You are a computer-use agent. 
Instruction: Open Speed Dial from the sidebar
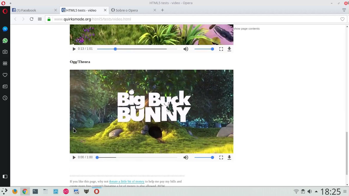[5, 63]
